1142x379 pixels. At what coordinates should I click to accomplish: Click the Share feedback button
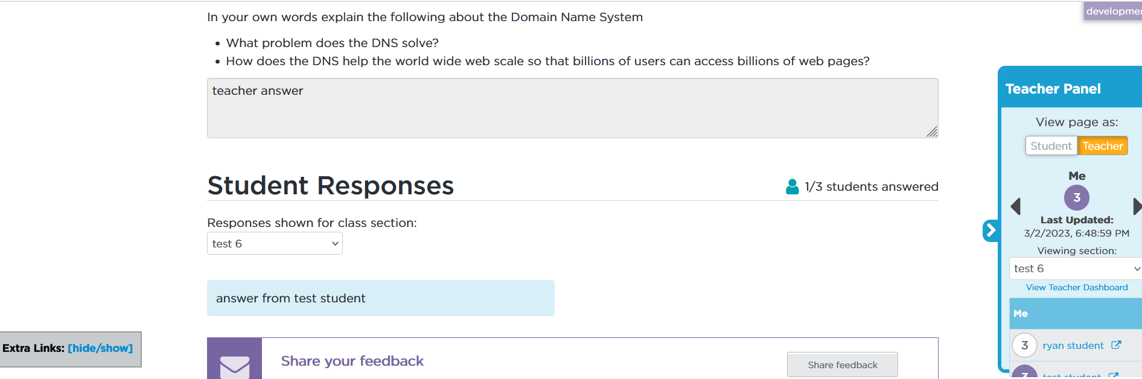click(x=842, y=365)
